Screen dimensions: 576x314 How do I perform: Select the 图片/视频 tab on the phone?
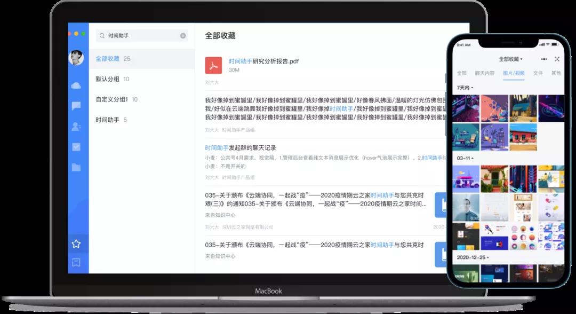click(x=514, y=73)
